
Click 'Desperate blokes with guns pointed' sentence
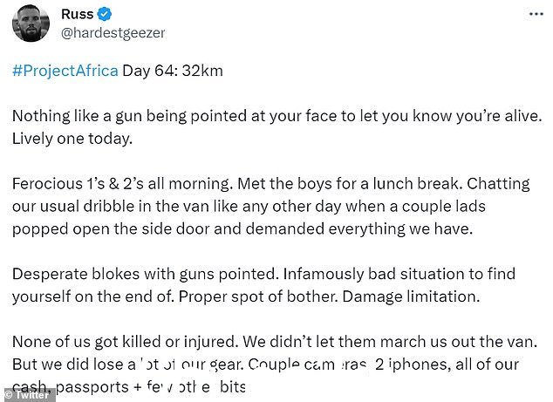[146, 274]
